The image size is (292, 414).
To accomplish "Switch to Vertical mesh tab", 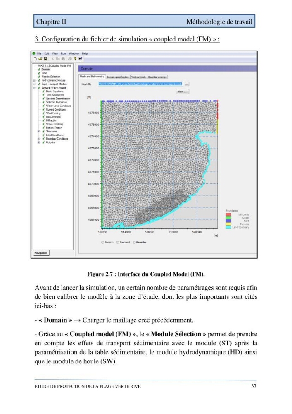I will pos(138,77).
